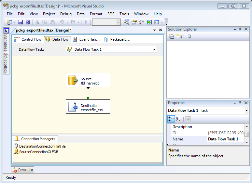Click the Copy toolbar icon
The height and width of the screenshot is (183, 252).
coord(45,22)
